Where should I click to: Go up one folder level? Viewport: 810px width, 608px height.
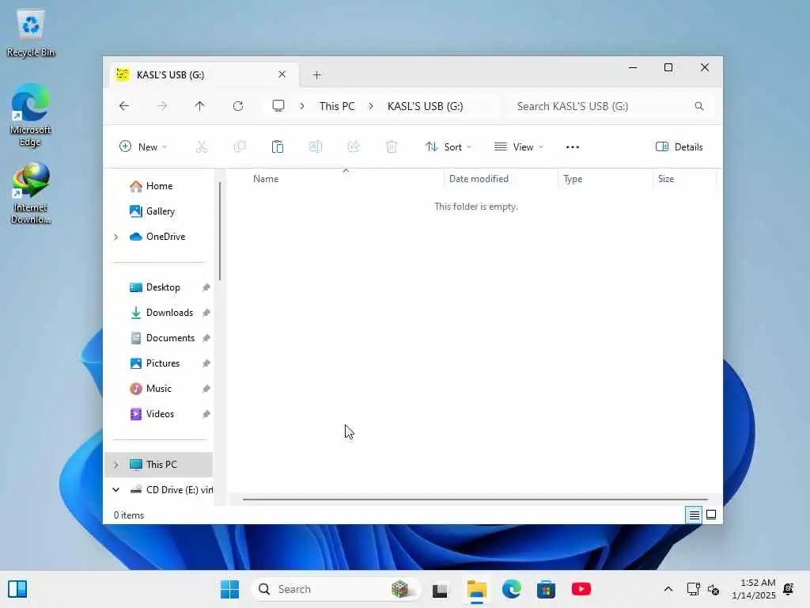click(200, 106)
